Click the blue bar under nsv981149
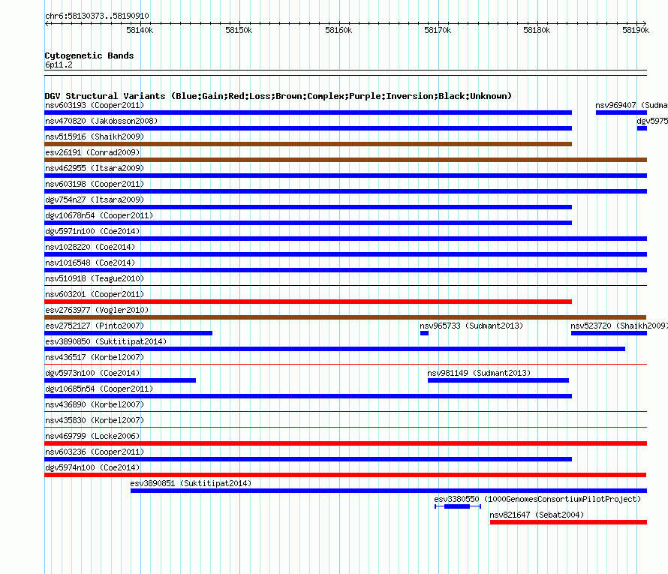This screenshot has height=574, width=668. [498, 380]
